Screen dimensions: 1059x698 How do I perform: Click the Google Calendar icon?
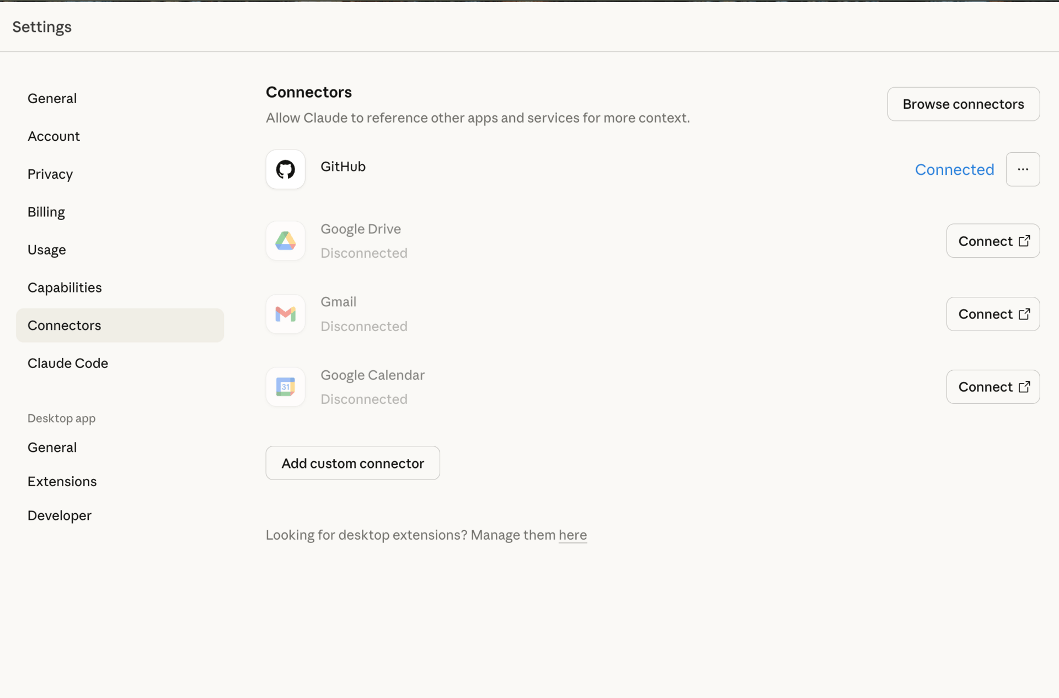tap(285, 387)
